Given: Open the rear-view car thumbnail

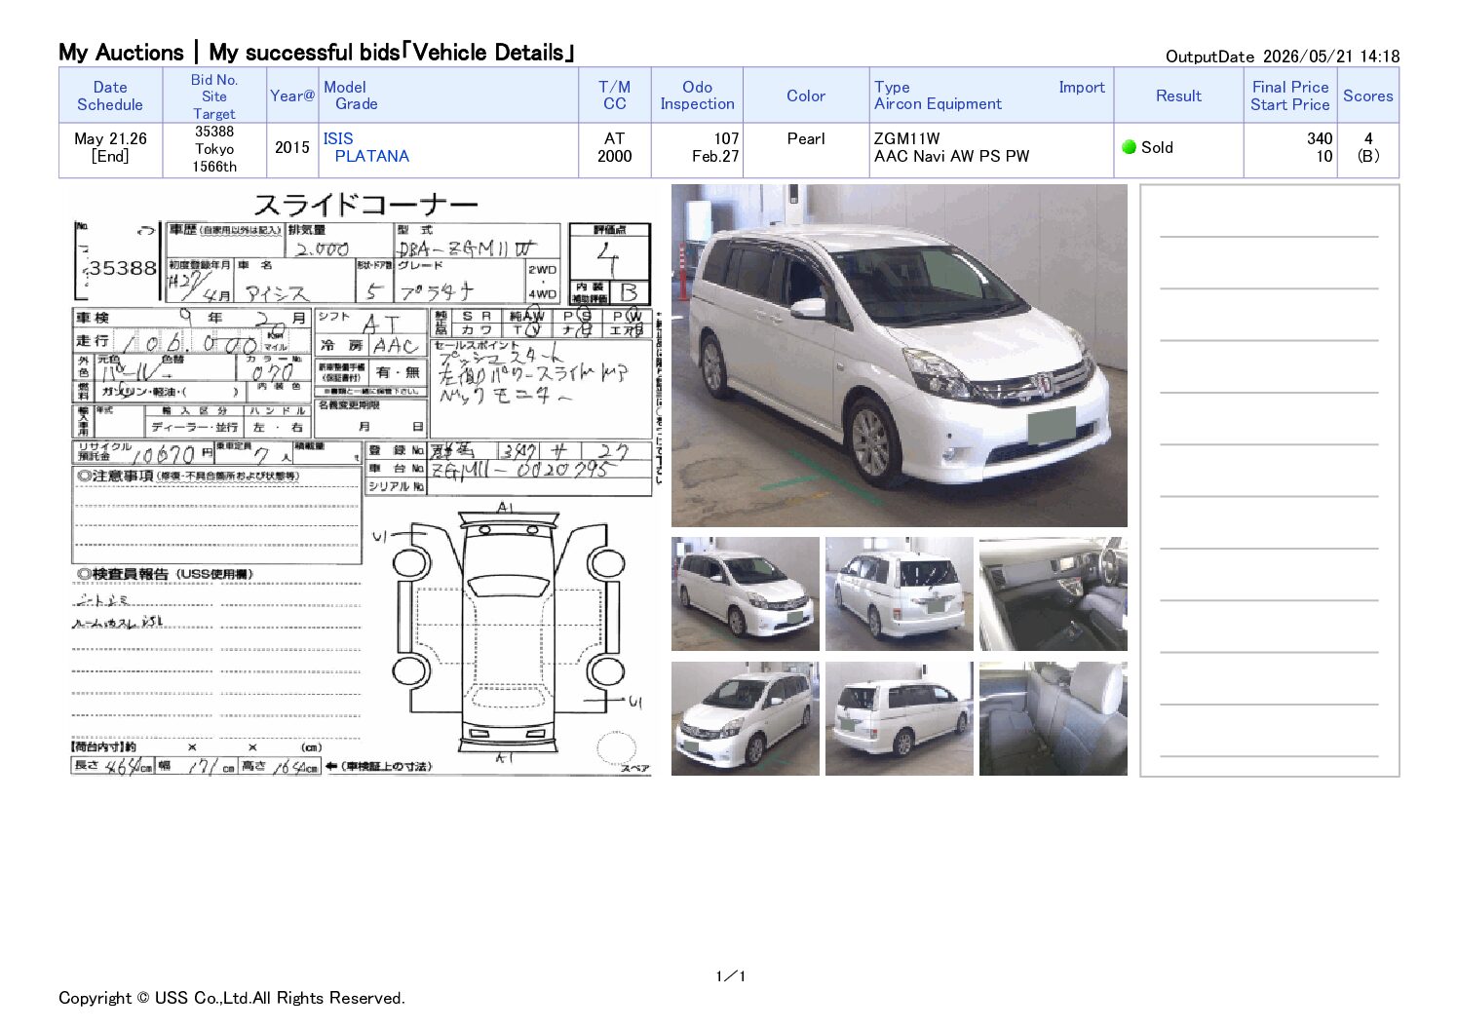Looking at the screenshot, I should 899,593.
